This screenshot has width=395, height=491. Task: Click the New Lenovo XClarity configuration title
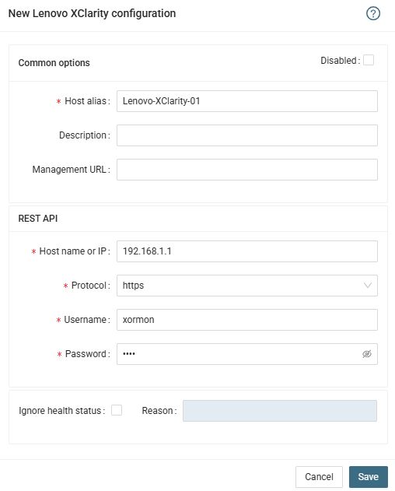[92, 13]
